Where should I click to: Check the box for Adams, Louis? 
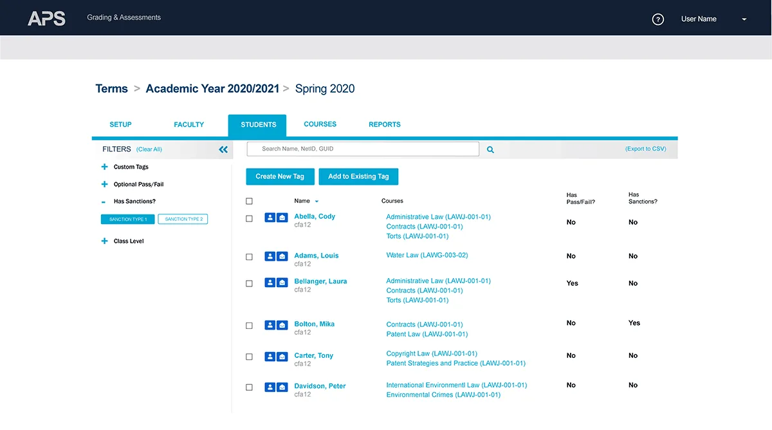pos(250,257)
